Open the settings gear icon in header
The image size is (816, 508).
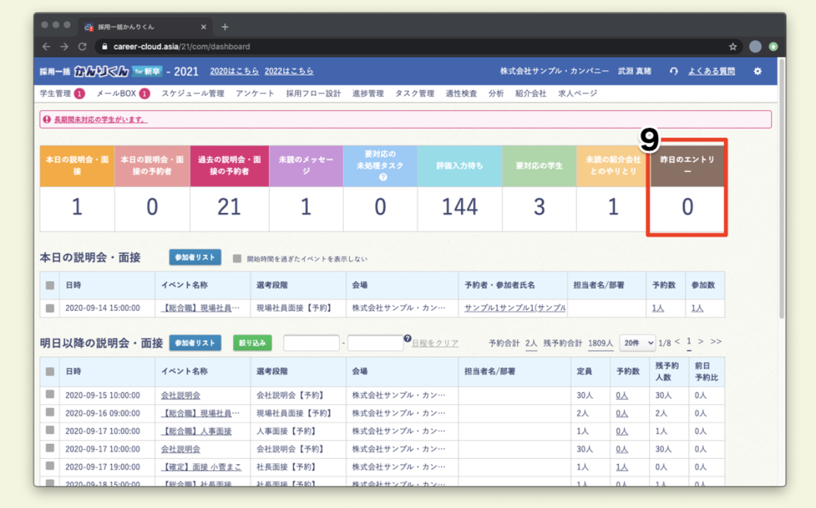758,71
